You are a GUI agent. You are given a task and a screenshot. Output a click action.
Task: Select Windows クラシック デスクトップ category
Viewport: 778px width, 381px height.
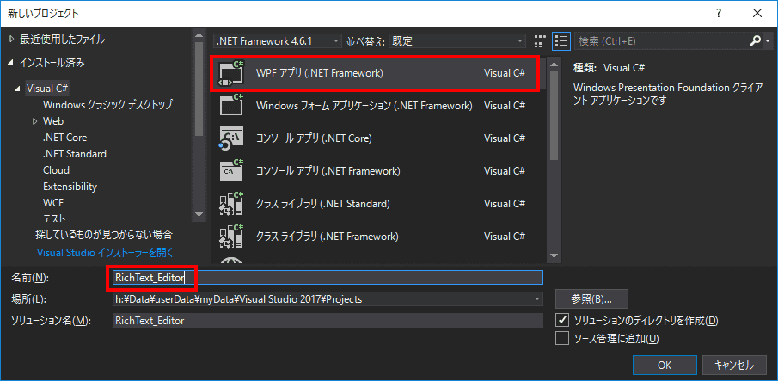point(107,105)
